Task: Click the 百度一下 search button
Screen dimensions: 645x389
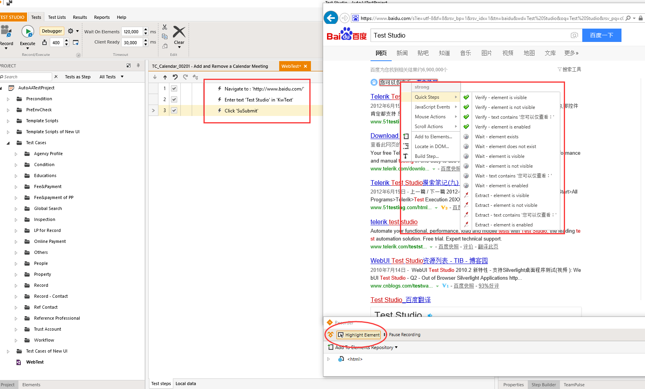Action: (601, 35)
